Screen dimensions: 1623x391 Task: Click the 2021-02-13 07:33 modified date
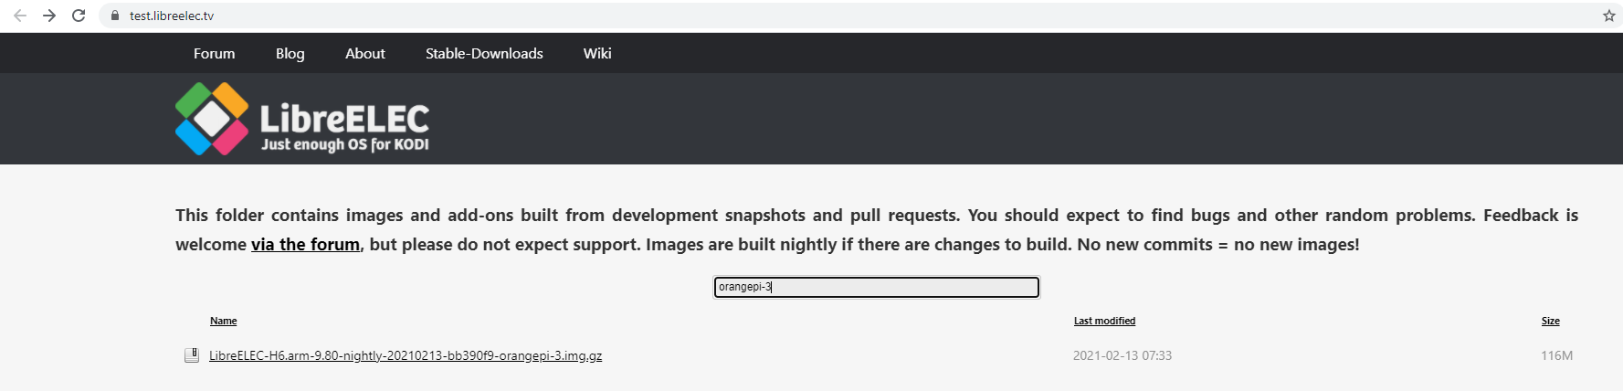pyautogui.click(x=1122, y=356)
